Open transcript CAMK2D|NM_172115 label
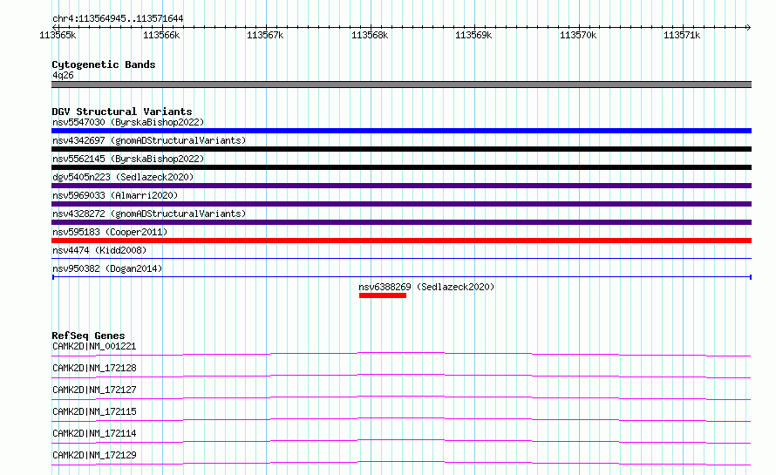This screenshot has width=776, height=475. point(94,411)
